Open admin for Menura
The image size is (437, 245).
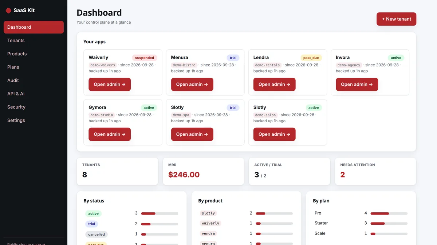pyautogui.click(x=192, y=84)
